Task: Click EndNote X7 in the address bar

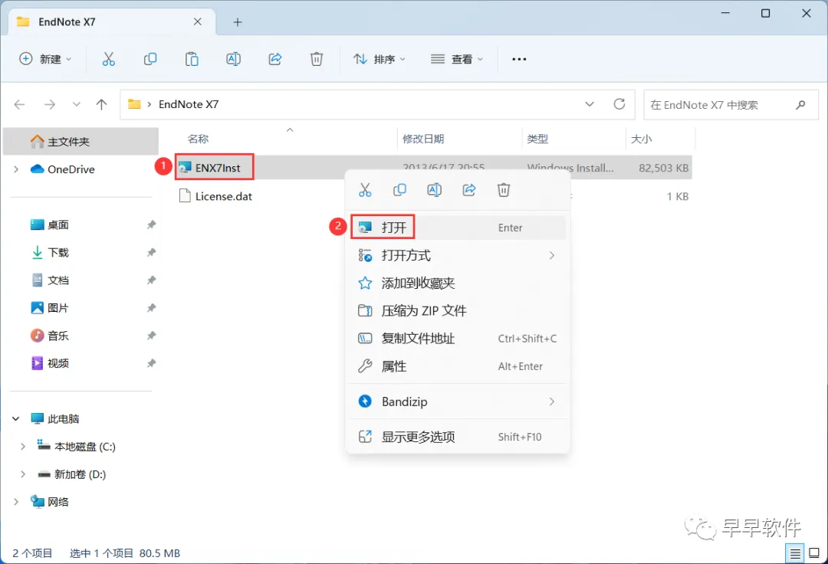Action: [x=189, y=104]
